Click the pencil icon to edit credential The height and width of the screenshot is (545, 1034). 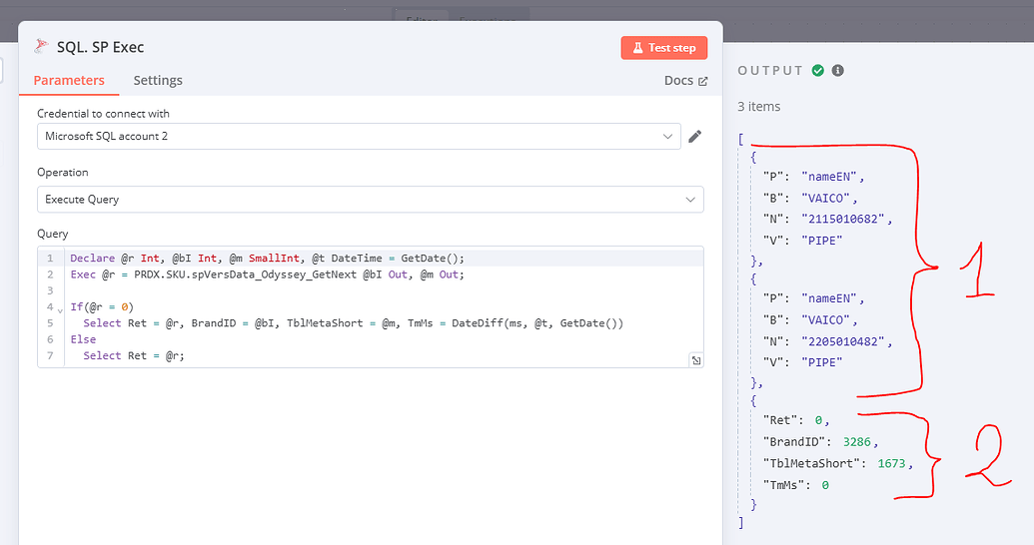695,136
